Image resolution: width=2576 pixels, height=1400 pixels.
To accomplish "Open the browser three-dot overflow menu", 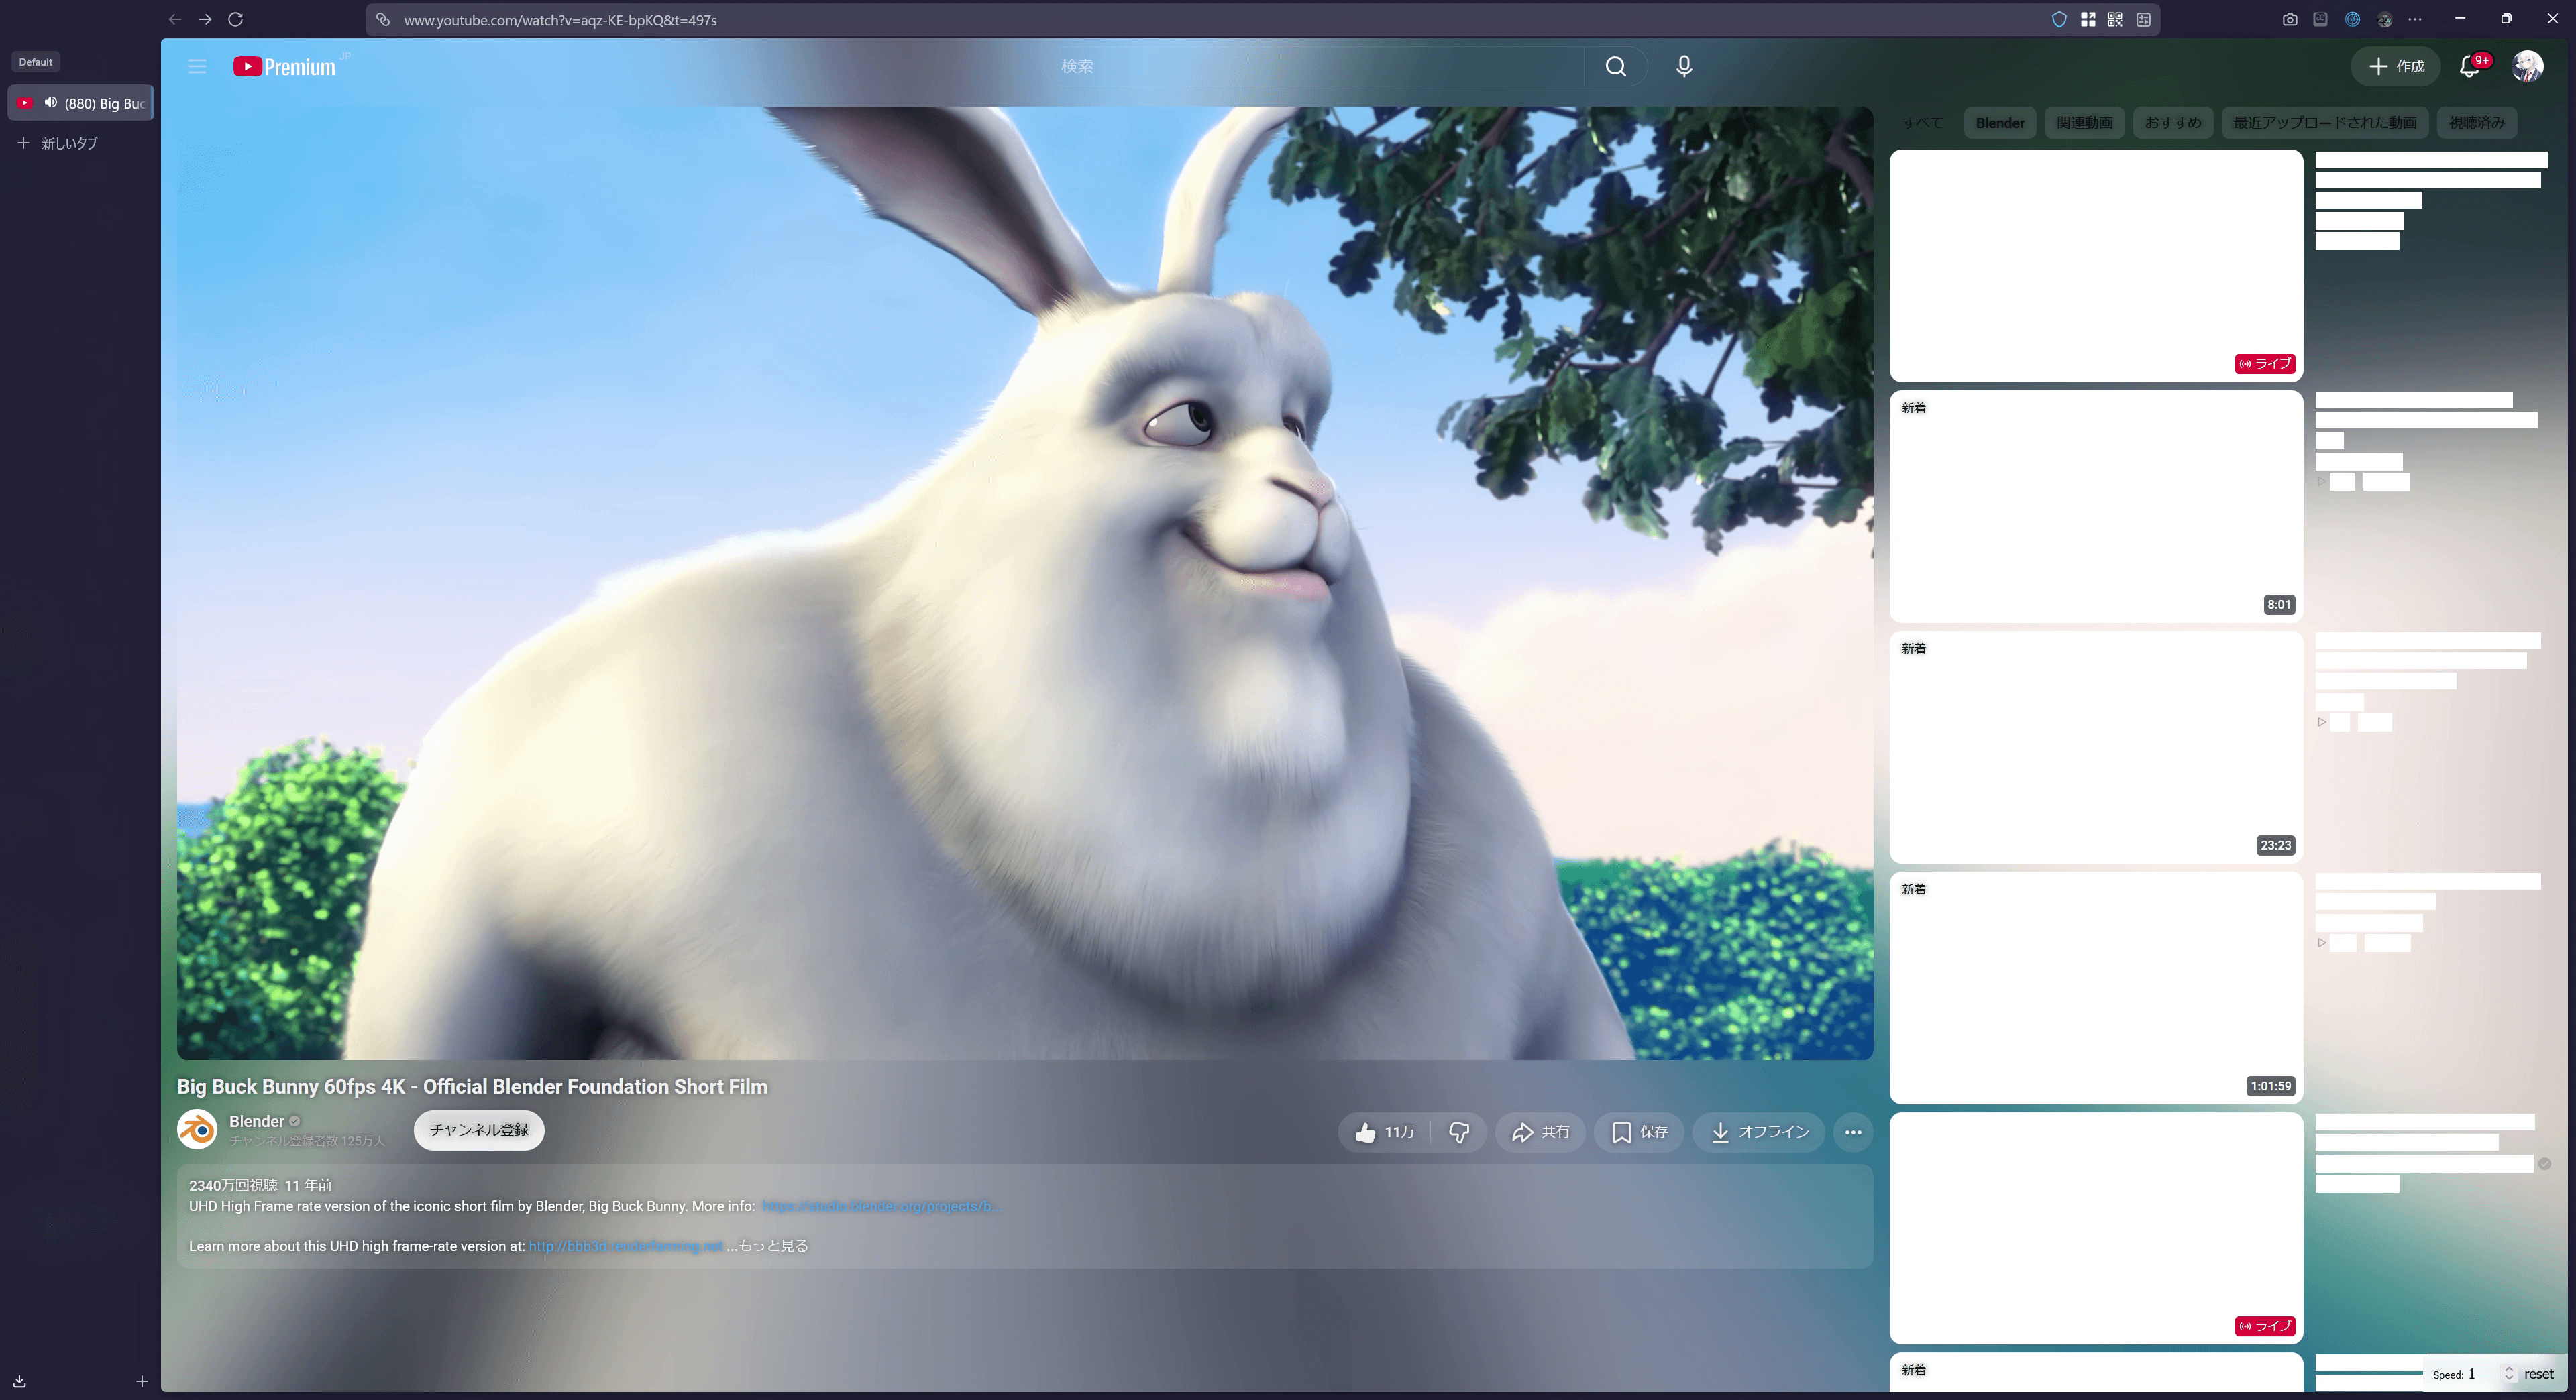I will [x=2415, y=19].
